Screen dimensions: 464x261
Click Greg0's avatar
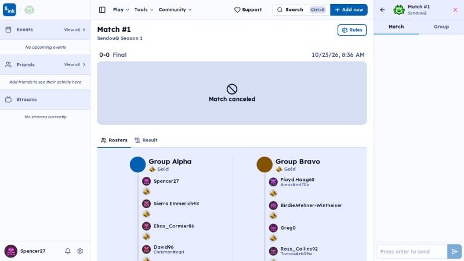[x=273, y=228]
